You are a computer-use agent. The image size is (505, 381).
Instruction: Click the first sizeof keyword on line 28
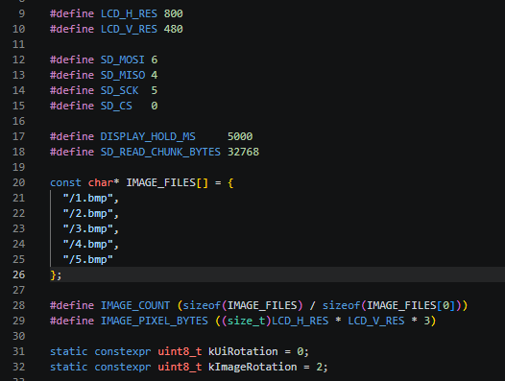[x=202, y=305]
